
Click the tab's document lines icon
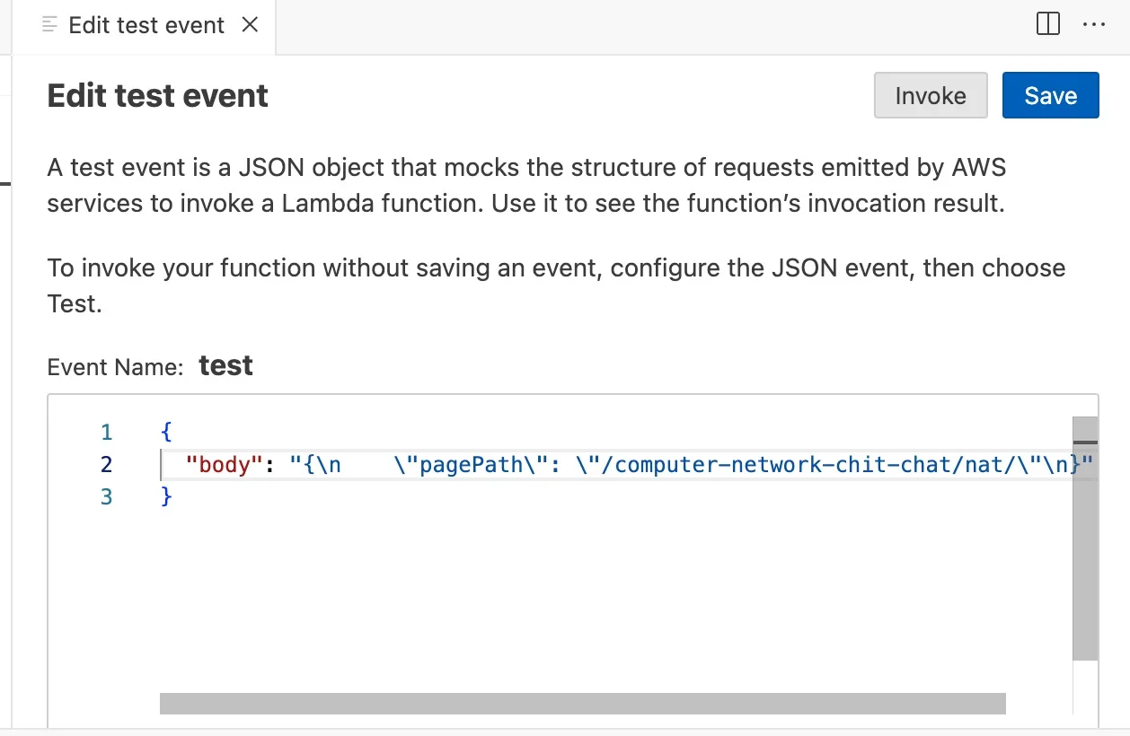(x=50, y=25)
